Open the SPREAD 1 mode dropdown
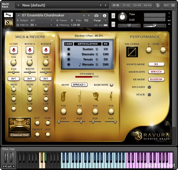 click(79, 85)
